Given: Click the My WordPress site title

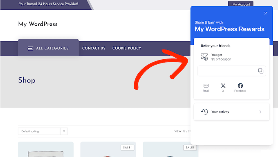Looking at the screenshot, I should [38, 24].
